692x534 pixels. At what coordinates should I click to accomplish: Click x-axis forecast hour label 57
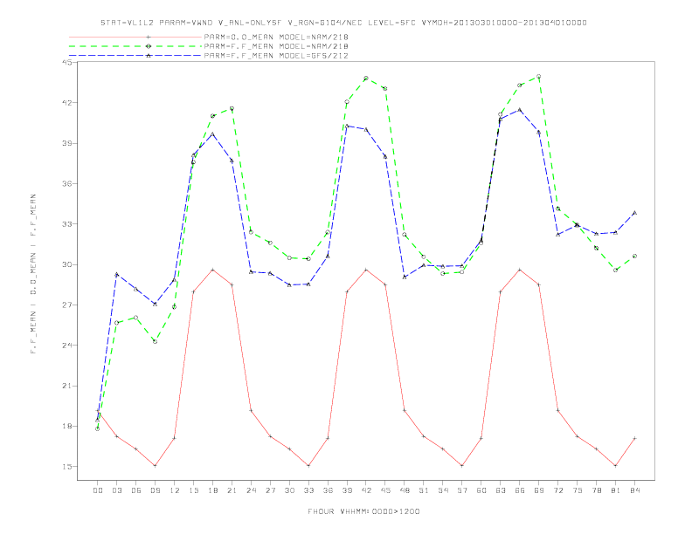[x=462, y=490]
